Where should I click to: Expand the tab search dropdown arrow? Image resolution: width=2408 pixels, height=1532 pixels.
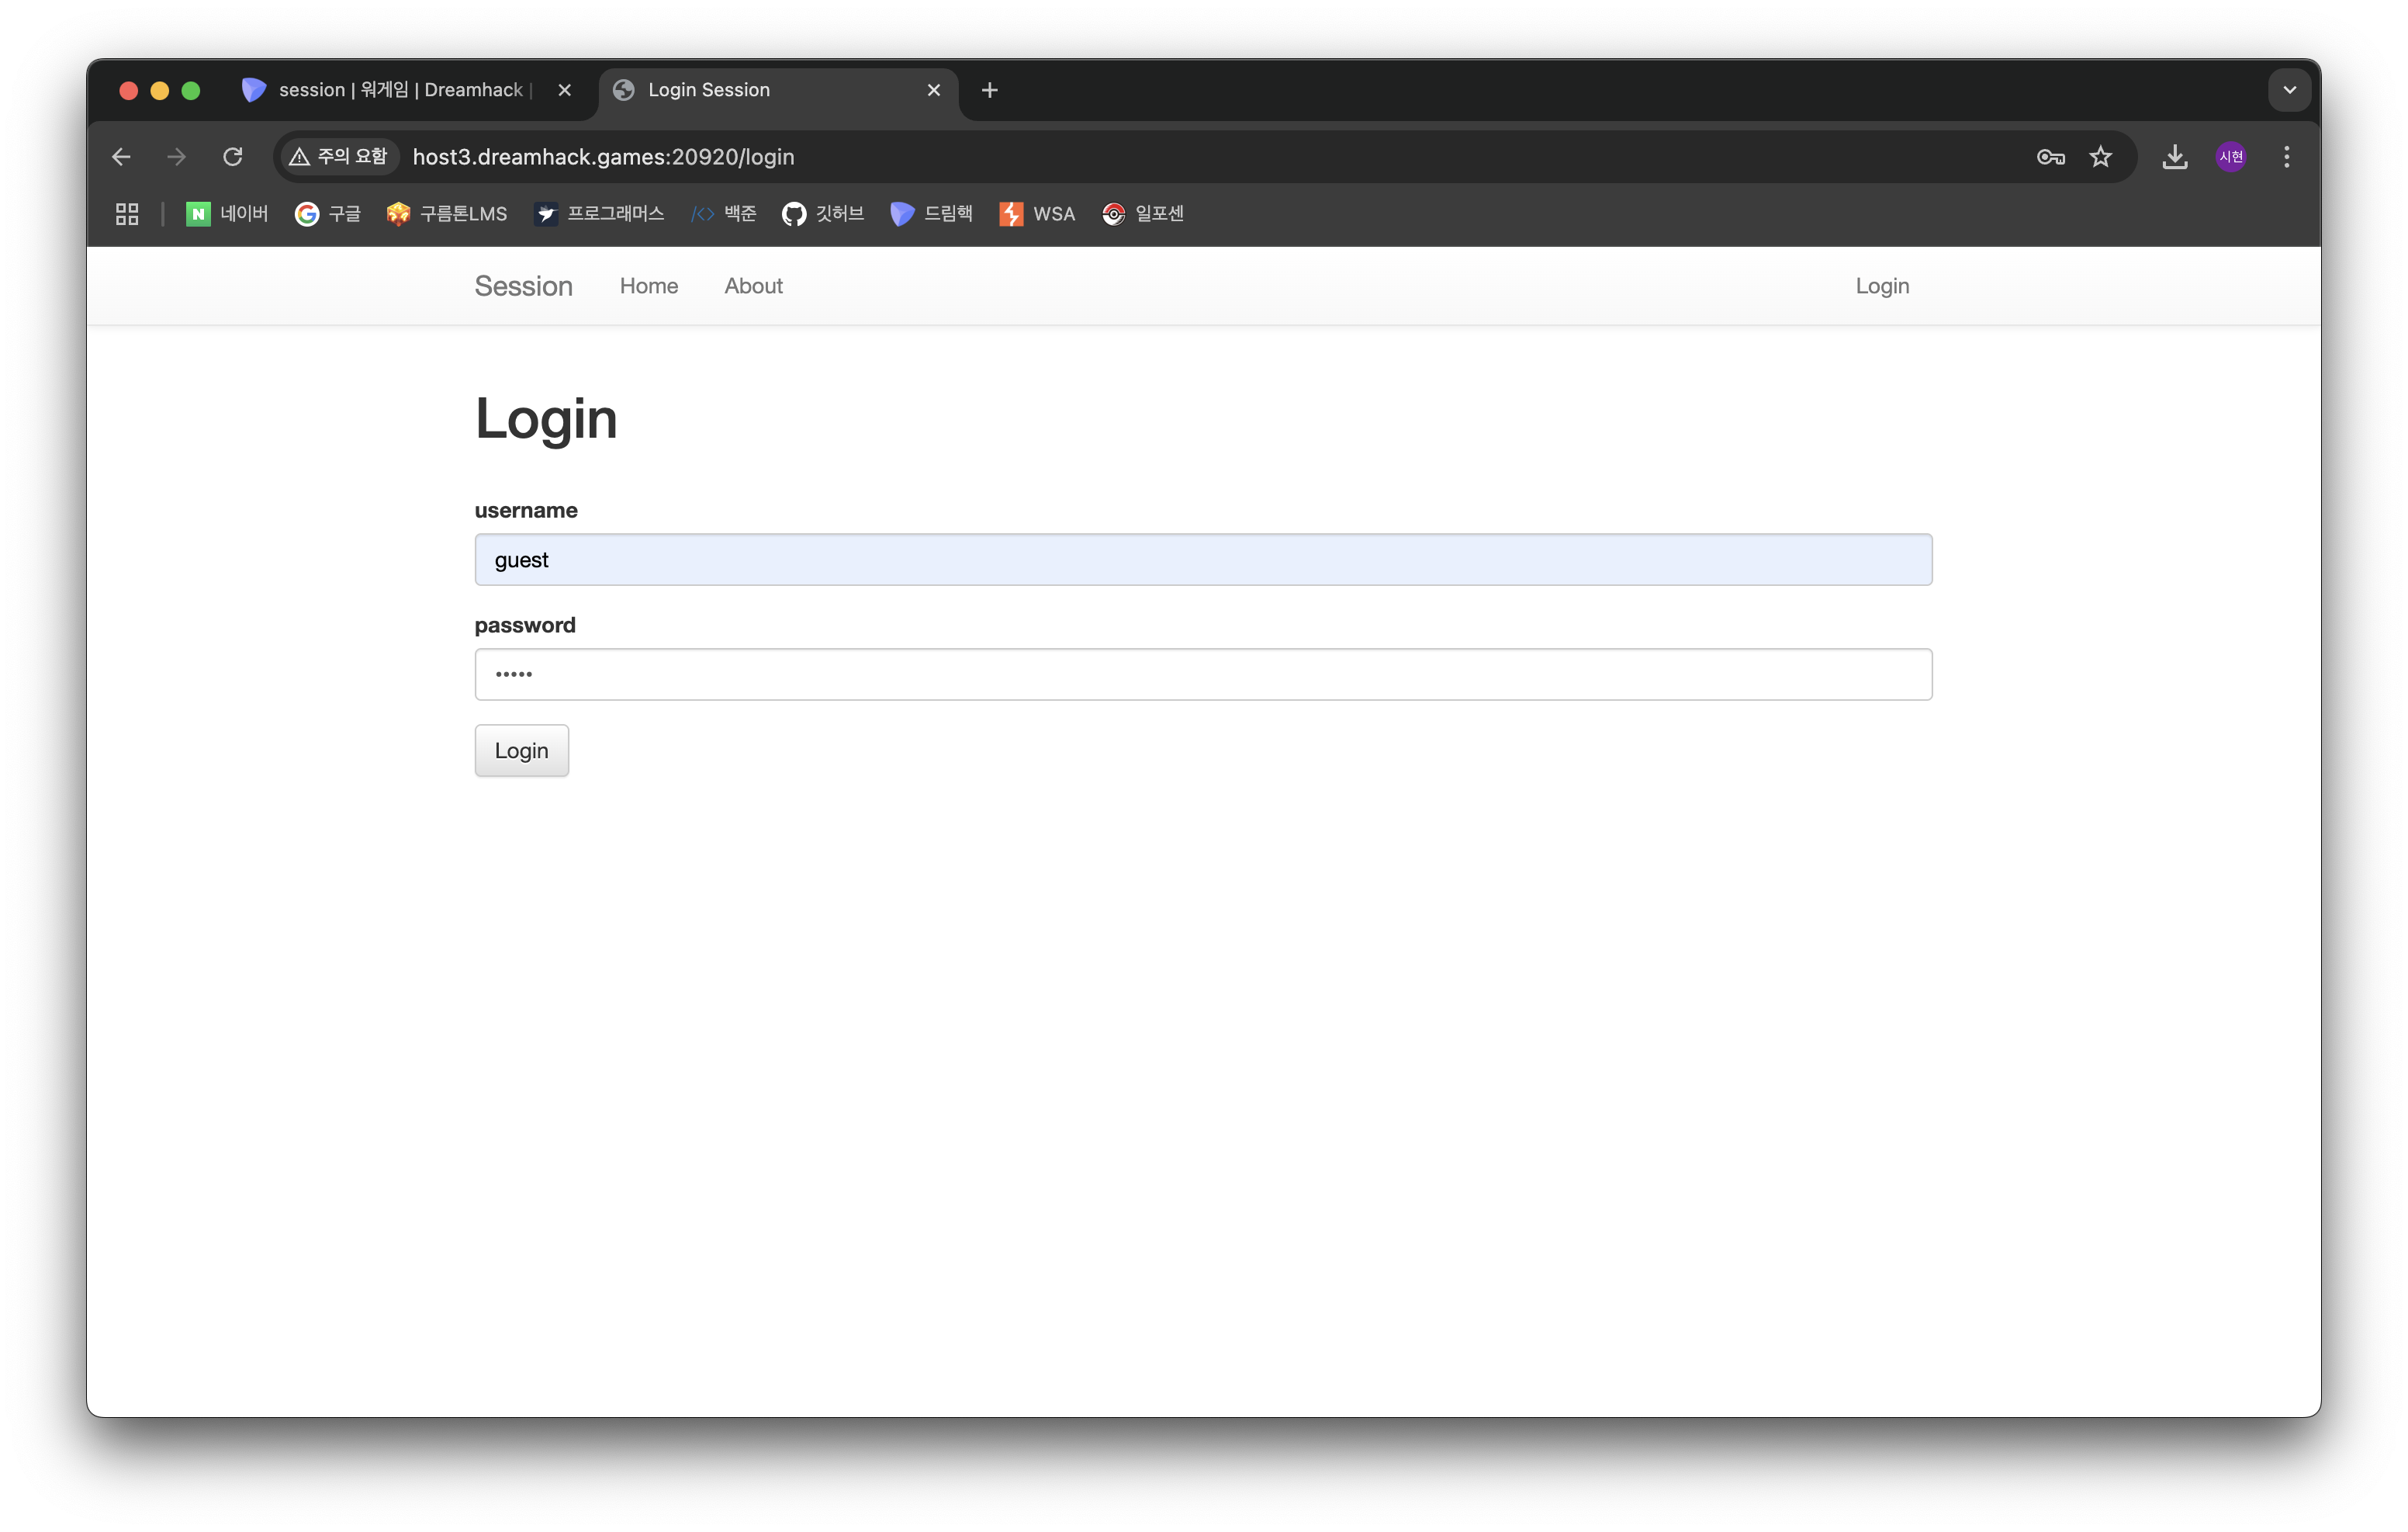pos(2289,90)
